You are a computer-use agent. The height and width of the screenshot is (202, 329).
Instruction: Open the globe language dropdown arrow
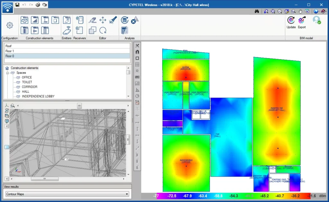319,11
